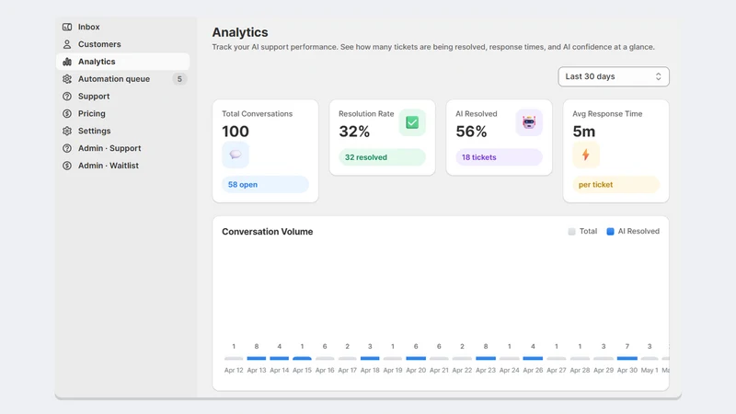Click the Apr 23 bar in chart
The height and width of the screenshot is (414, 736).
[486, 358]
